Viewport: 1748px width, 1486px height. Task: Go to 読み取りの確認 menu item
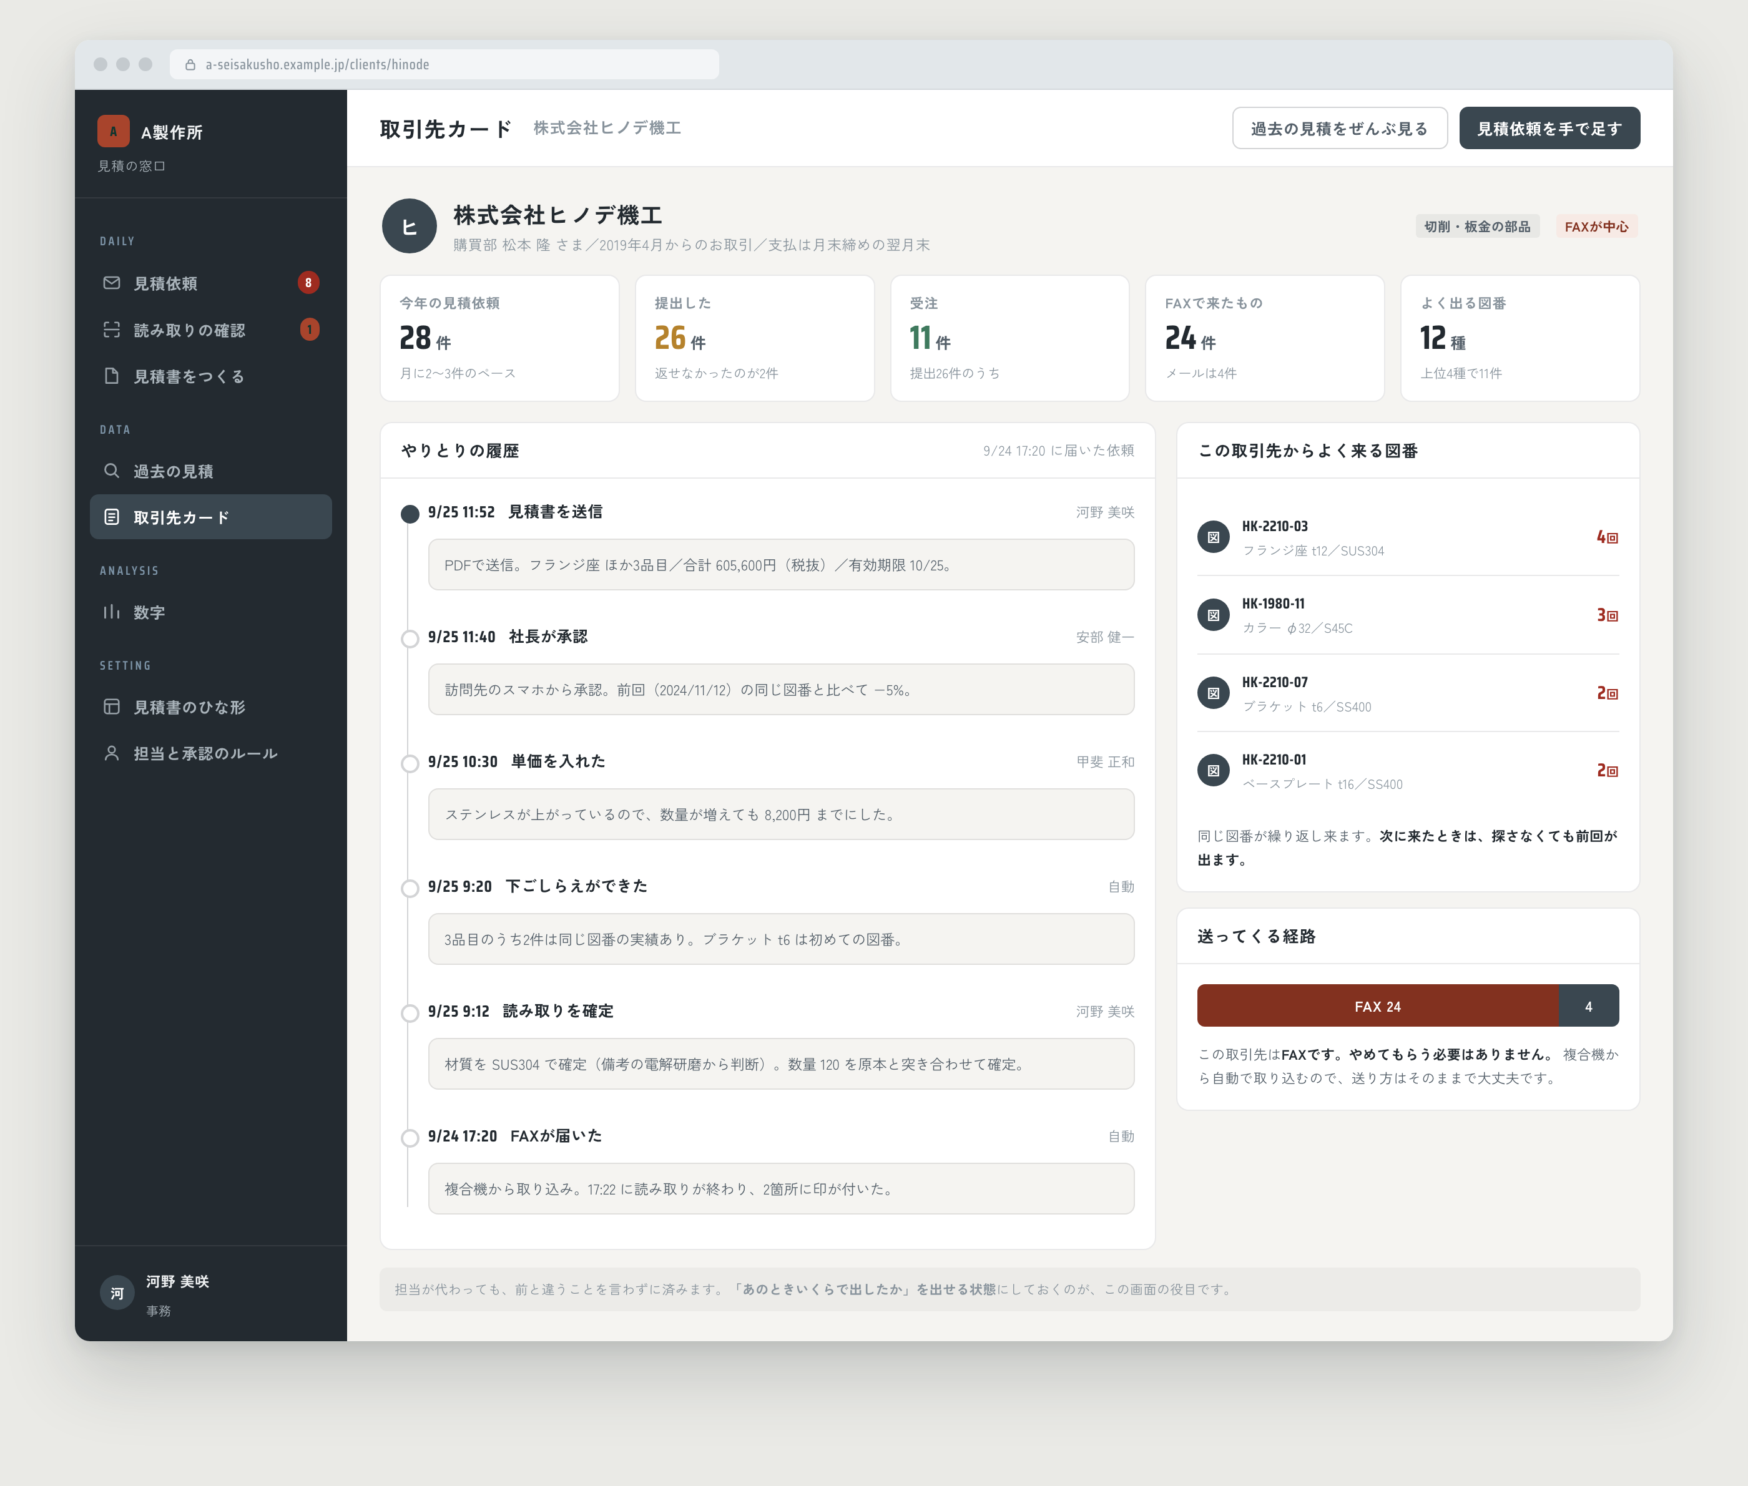coord(210,330)
